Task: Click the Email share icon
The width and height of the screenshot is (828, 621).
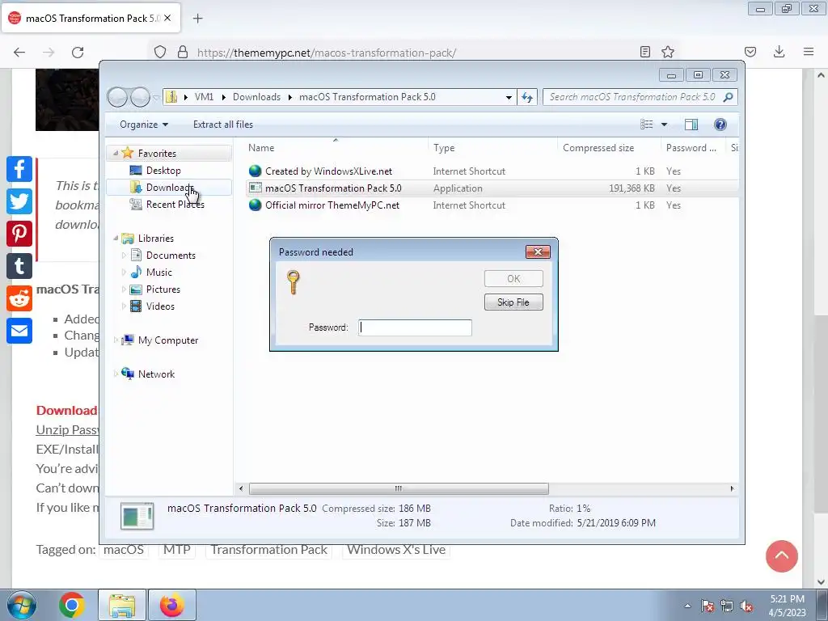Action: tap(19, 331)
